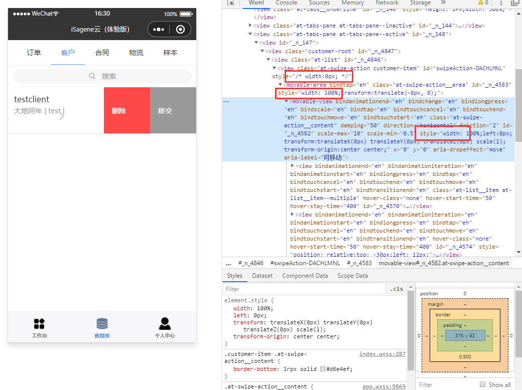The image size is (522, 390).
Task: Click the transform-origin style declaration
Action: pyautogui.click(x=286, y=336)
